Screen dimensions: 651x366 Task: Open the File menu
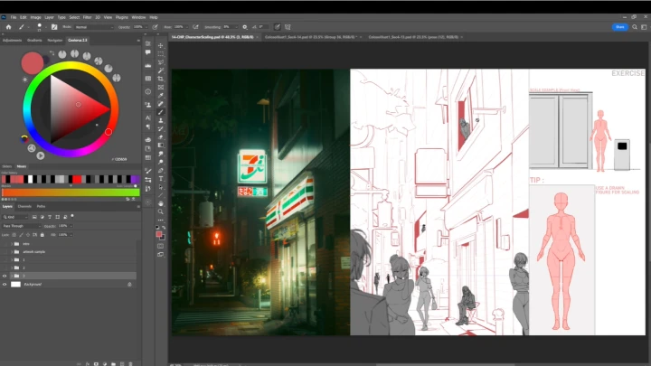coord(14,17)
